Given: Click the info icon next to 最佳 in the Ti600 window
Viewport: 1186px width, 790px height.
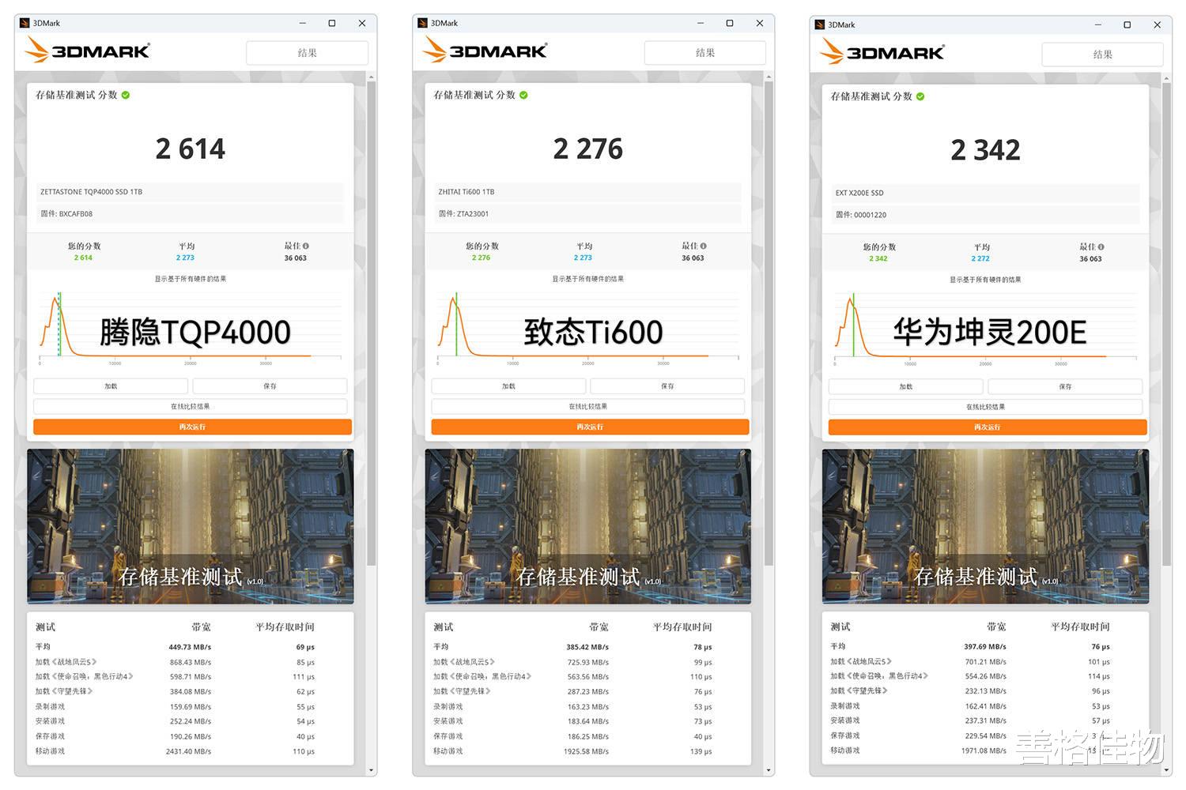Looking at the screenshot, I should (704, 246).
